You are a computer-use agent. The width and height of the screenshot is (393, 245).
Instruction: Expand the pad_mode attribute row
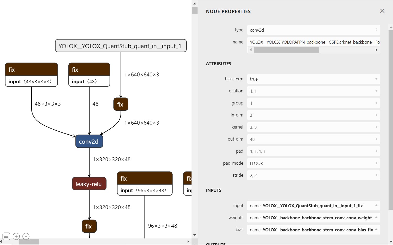tap(376, 163)
